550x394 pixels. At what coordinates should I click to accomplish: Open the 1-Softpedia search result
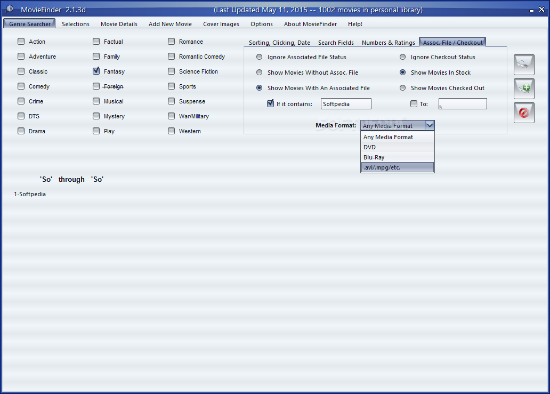pos(30,194)
